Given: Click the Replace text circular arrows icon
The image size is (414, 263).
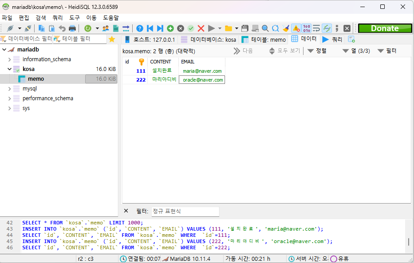Looking at the screenshot, I should tap(276, 28).
